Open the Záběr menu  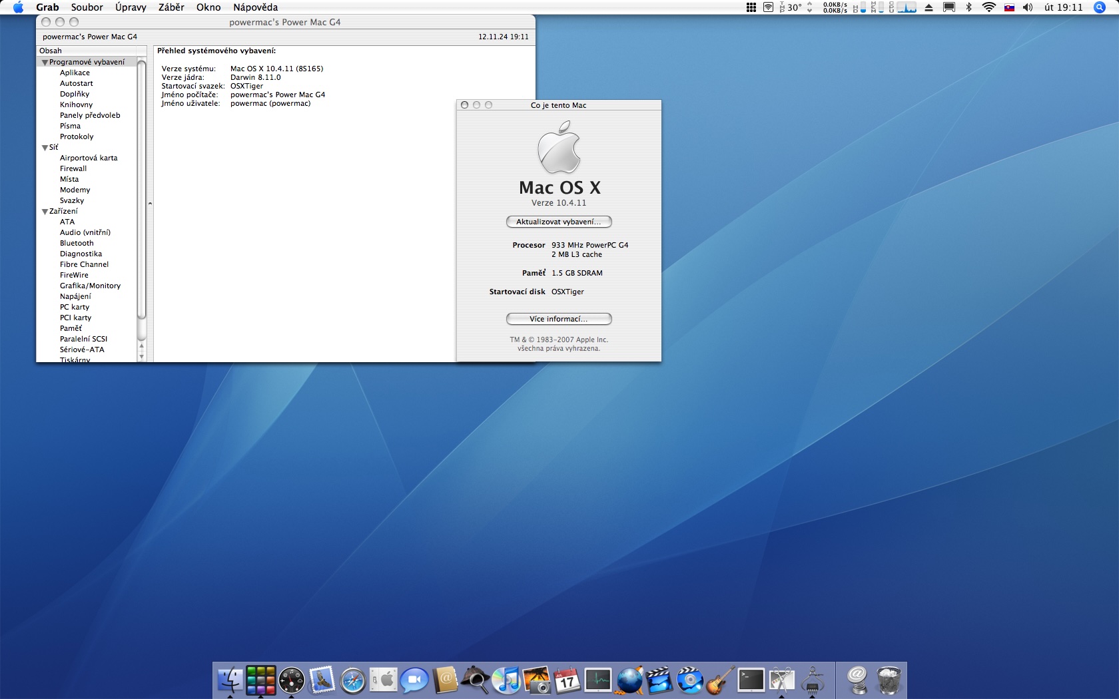point(171,7)
